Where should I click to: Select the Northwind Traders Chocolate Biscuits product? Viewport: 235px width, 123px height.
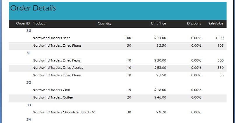64,112
